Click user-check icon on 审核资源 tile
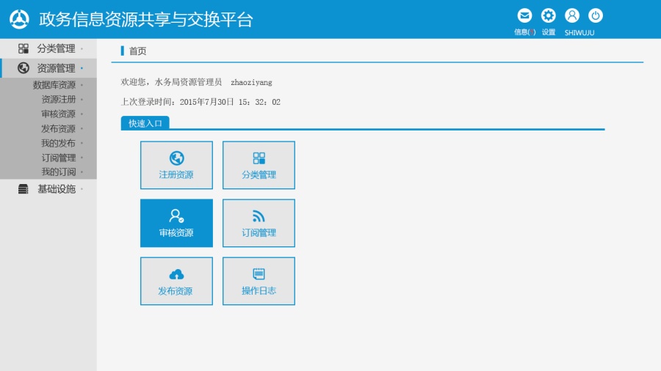 [176, 216]
